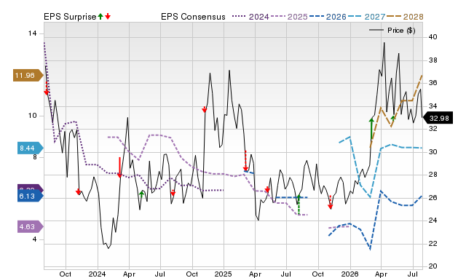Click the 2028 EPS consensus legend entry
Viewport: 466px width, 278px height.
point(405,17)
